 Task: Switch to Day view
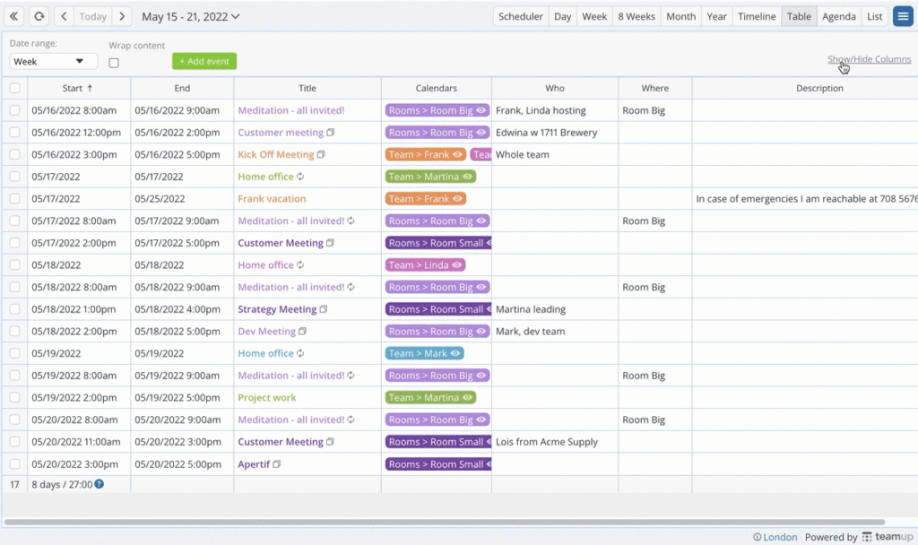pyautogui.click(x=563, y=16)
